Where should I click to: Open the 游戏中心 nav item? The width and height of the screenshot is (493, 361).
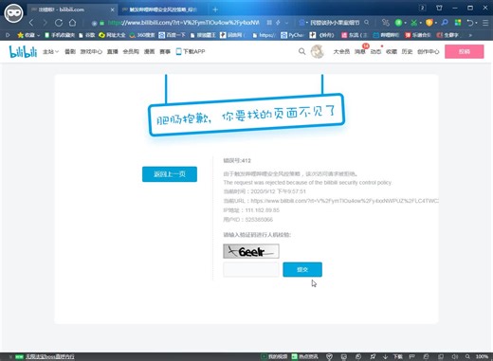91,51
